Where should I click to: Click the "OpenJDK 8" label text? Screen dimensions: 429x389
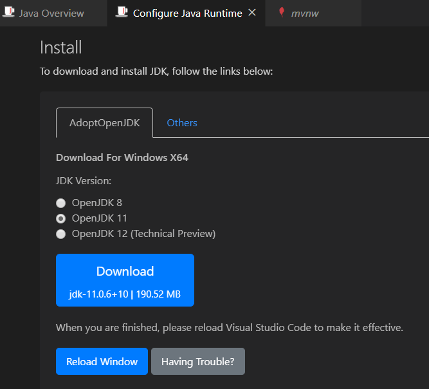[97, 203]
